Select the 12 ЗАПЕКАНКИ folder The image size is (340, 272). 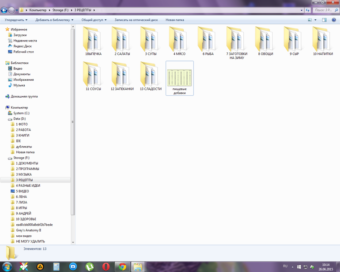(122, 76)
